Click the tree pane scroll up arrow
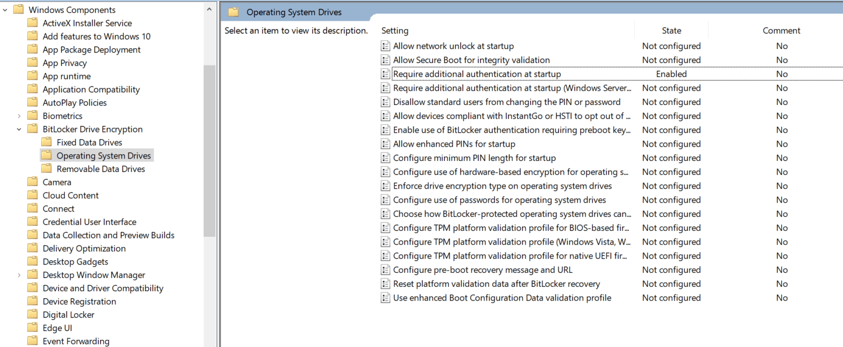 pos(210,9)
